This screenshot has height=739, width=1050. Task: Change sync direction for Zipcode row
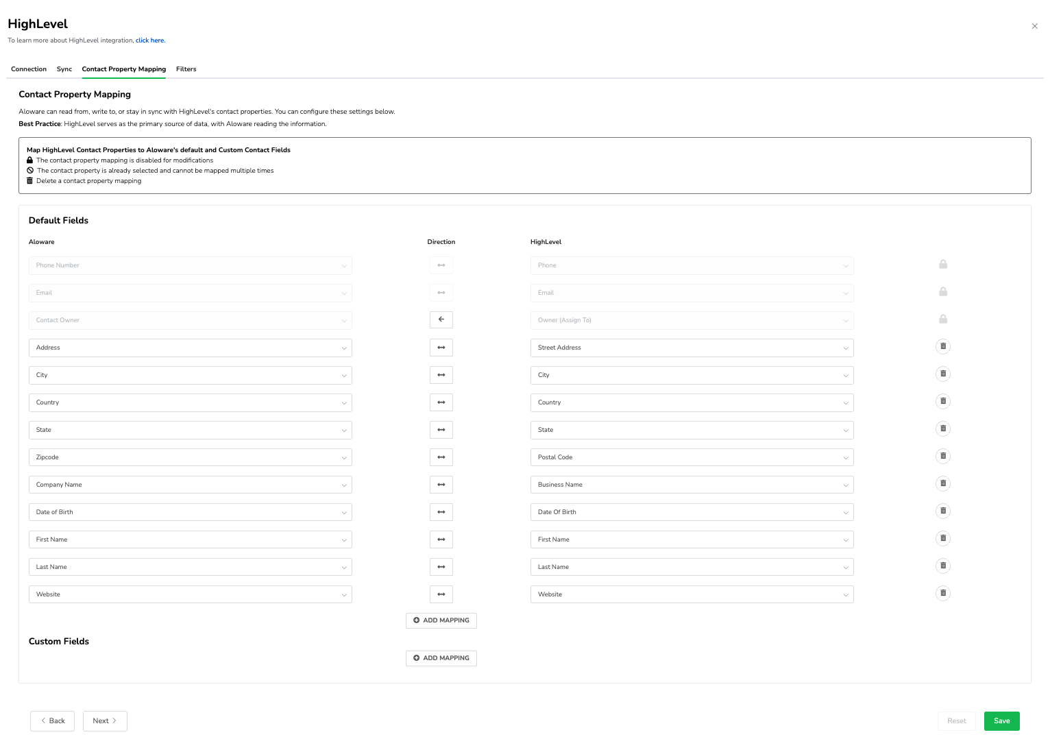point(441,457)
